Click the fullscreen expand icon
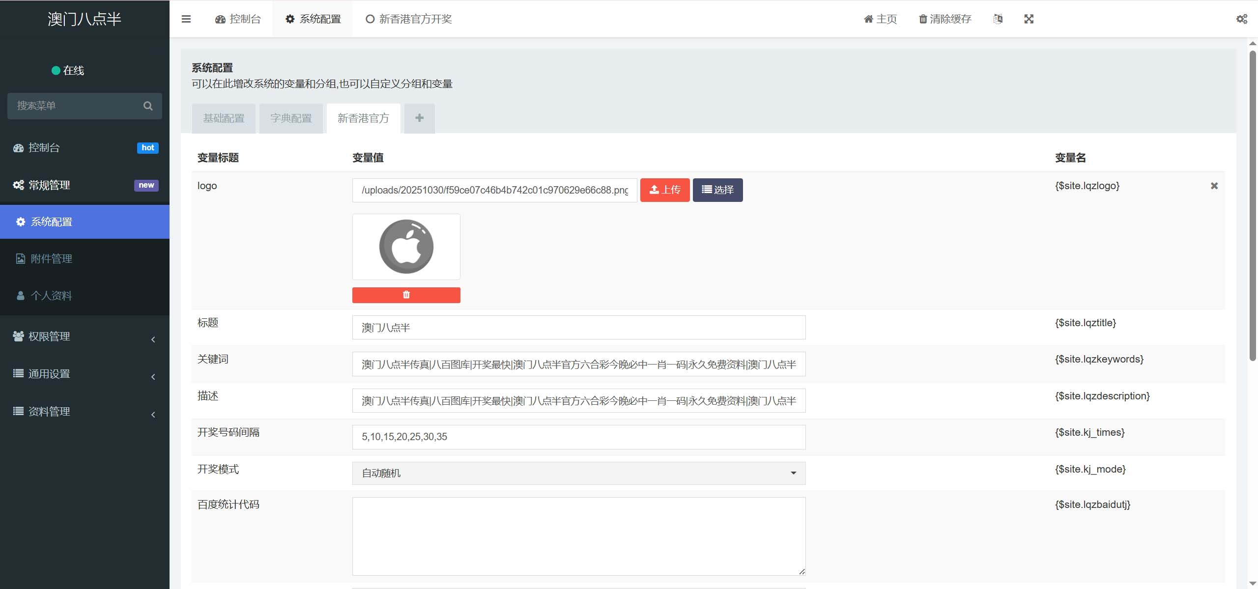This screenshot has width=1258, height=589. [1029, 19]
